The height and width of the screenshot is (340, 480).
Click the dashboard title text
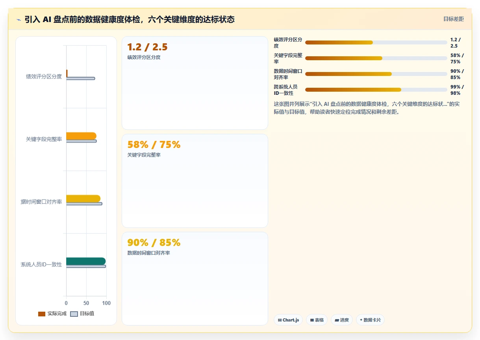coord(130,19)
